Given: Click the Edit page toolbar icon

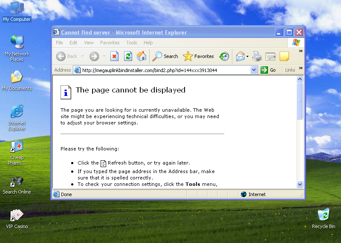Looking at the screenshot, I should [271, 56].
